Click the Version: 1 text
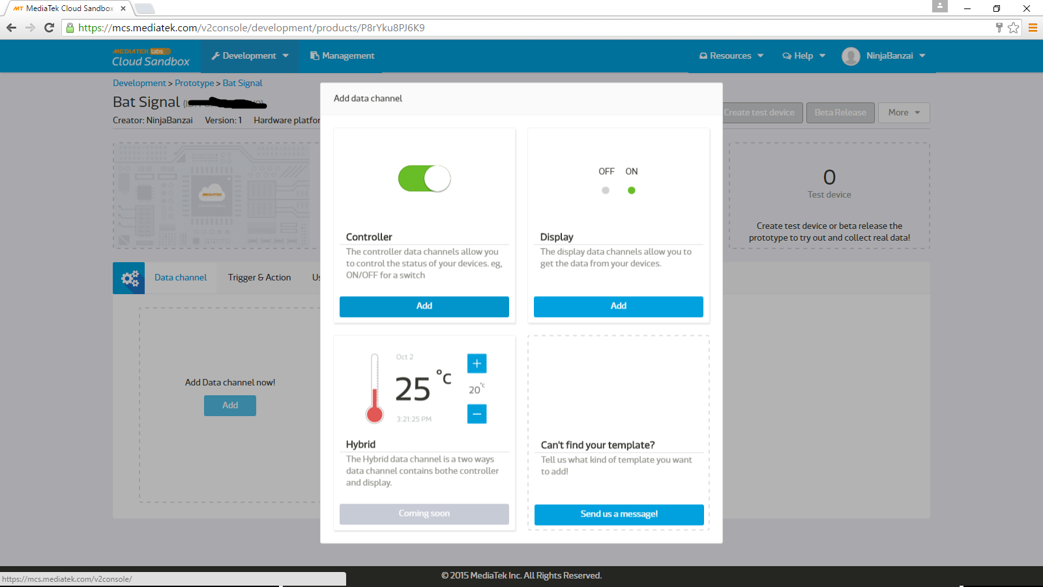1043x587 pixels. click(x=224, y=120)
